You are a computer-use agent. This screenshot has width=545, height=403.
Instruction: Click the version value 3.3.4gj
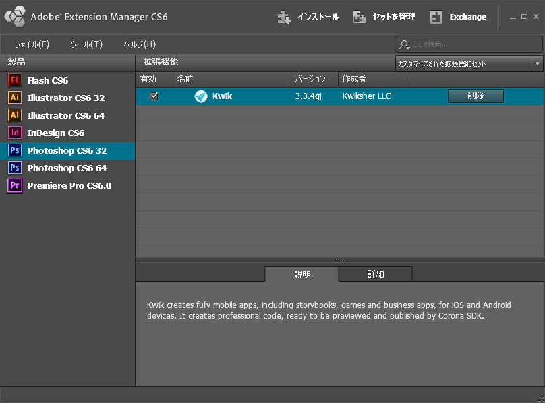click(x=308, y=96)
